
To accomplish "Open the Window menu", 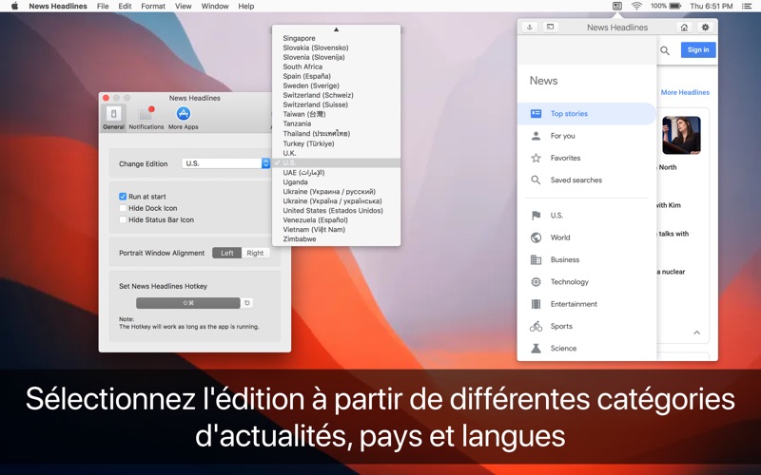I will pos(215,7).
